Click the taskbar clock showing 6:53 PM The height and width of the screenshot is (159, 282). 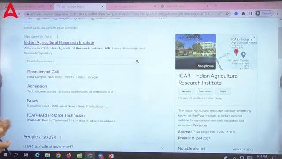tap(262, 156)
